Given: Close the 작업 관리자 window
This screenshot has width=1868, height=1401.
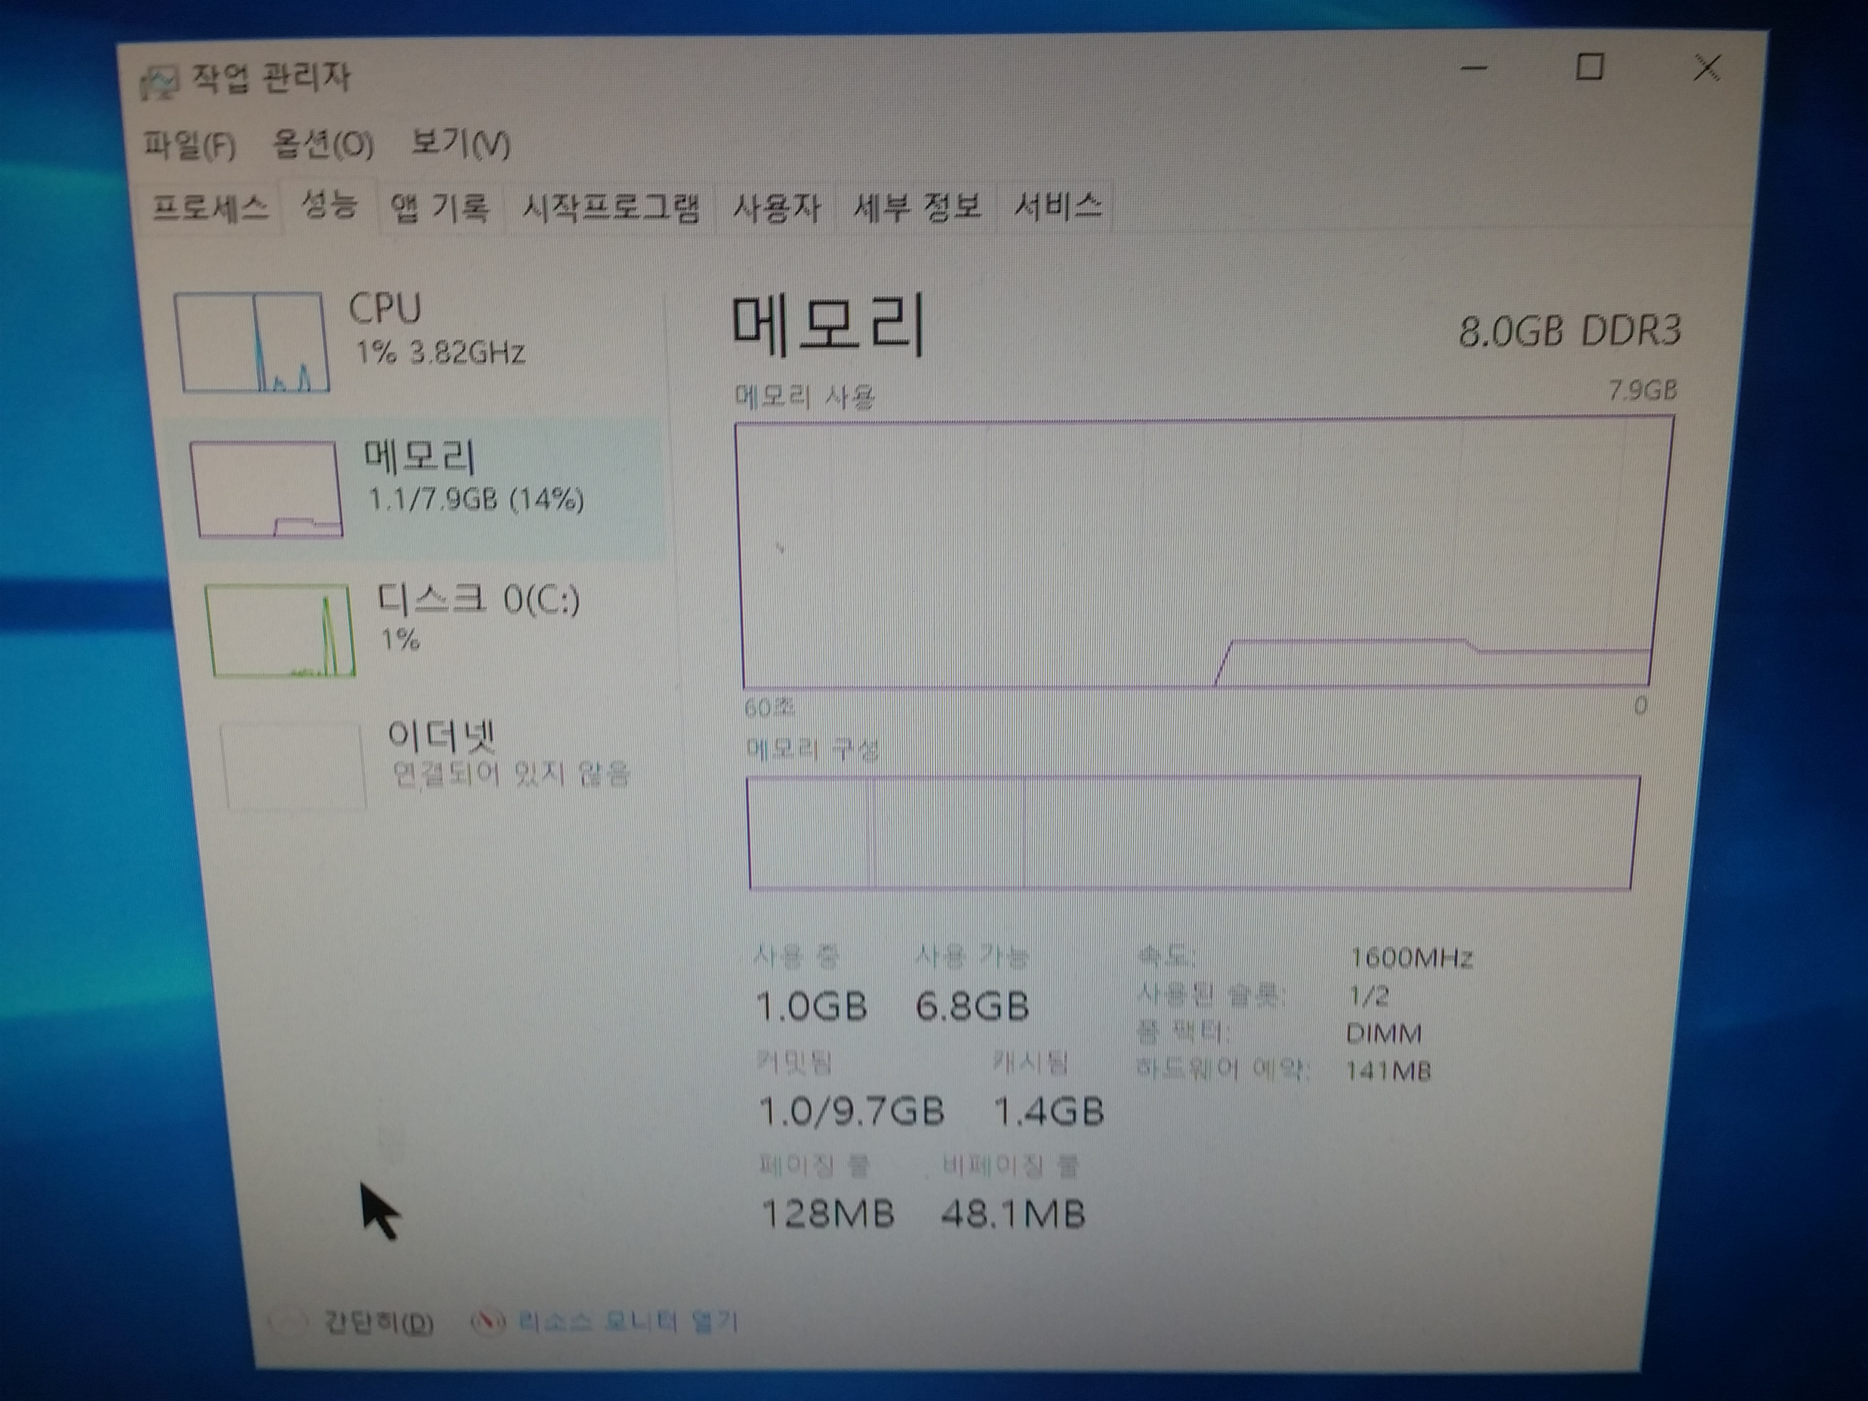Looking at the screenshot, I should pyautogui.click(x=1708, y=68).
